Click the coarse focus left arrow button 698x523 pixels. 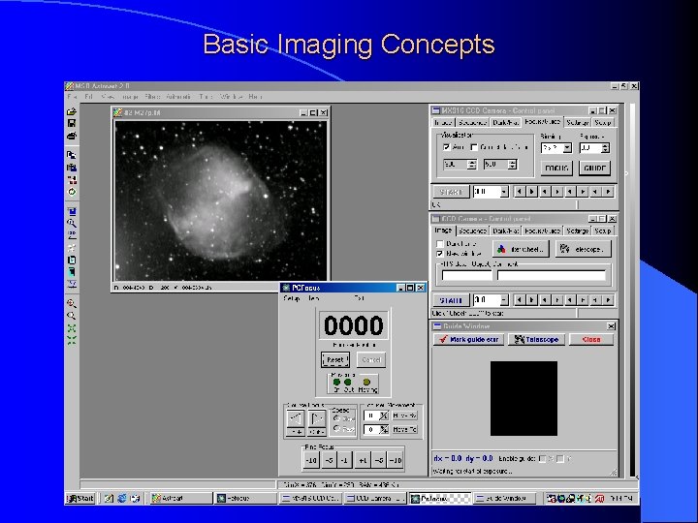coord(296,417)
